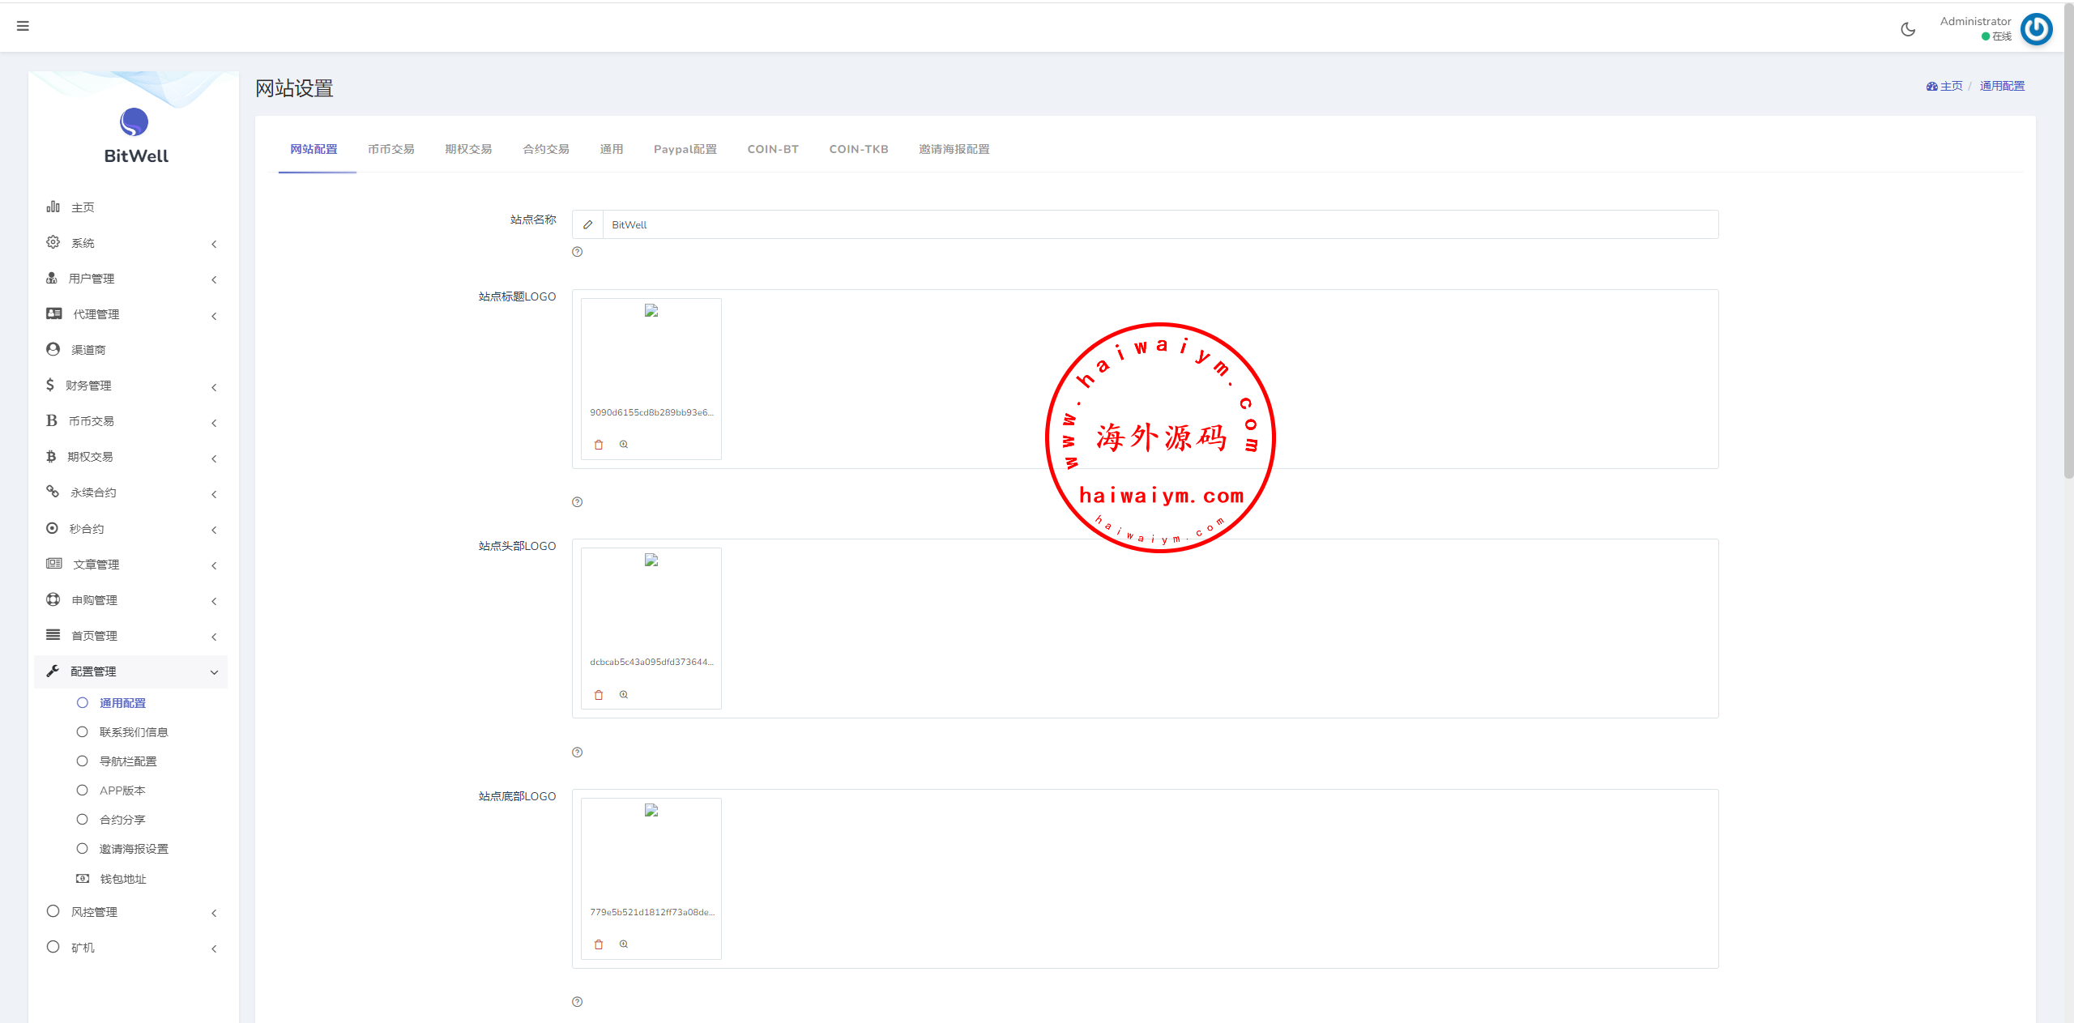The height and width of the screenshot is (1023, 2074).
Task: Select APP版本 submenu option
Action: (x=122, y=791)
